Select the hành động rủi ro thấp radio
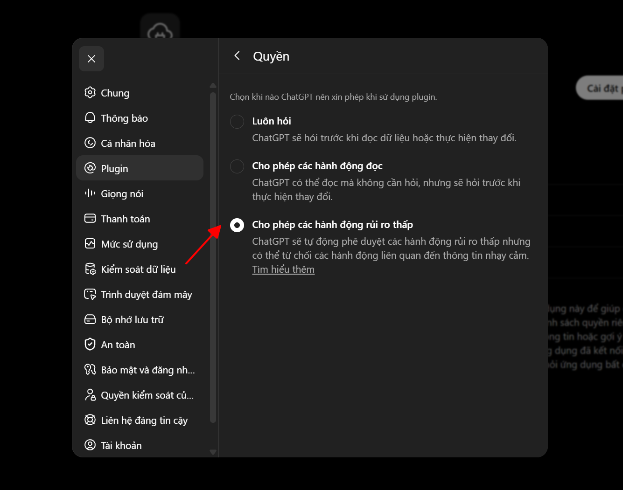623x490 pixels. (x=237, y=225)
